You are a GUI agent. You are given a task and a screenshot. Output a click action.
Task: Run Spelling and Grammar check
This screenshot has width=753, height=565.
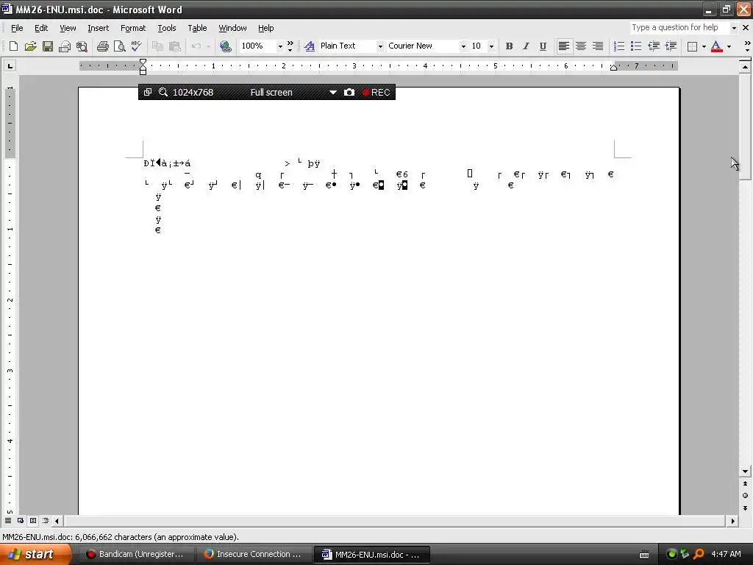(136, 46)
